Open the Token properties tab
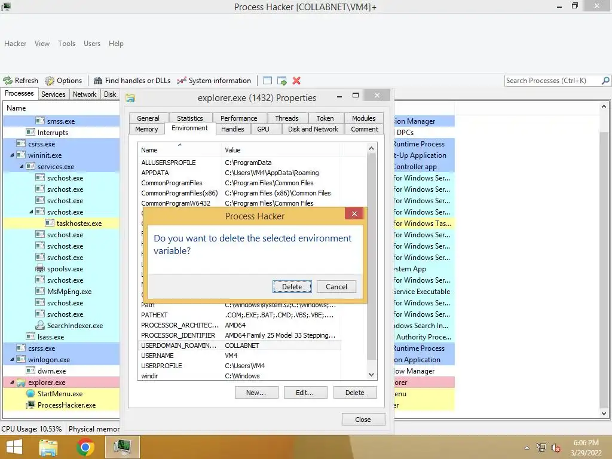Image resolution: width=612 pixels, height=459 pixels. click(x=325, y=118)
